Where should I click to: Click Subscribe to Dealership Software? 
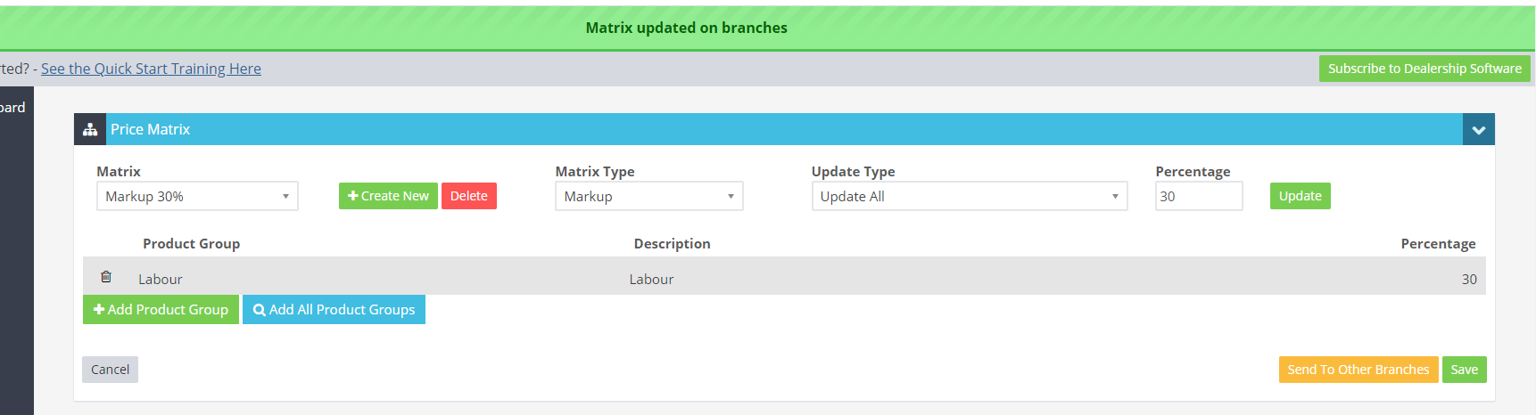coord(1424,69)
